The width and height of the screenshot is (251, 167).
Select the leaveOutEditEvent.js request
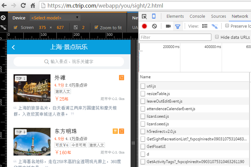(x=194, y=101)
